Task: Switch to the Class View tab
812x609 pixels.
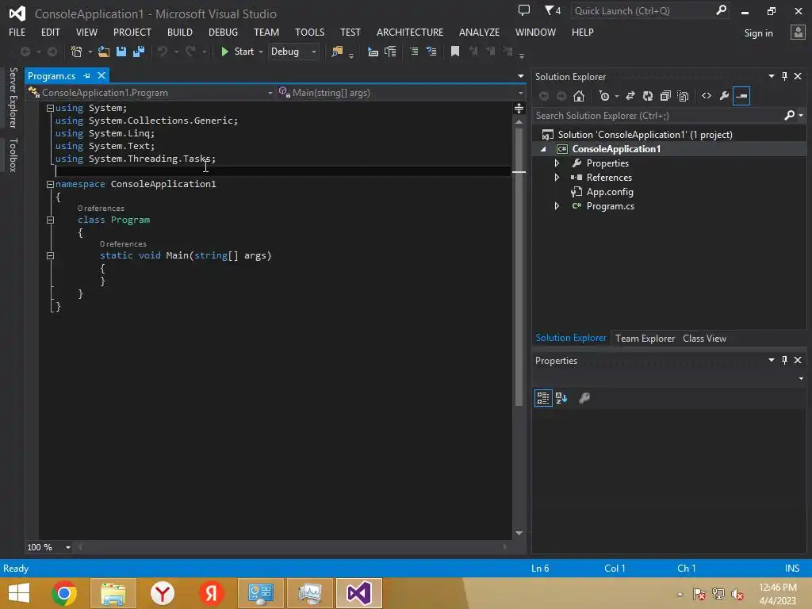Action: coord(704,338)
